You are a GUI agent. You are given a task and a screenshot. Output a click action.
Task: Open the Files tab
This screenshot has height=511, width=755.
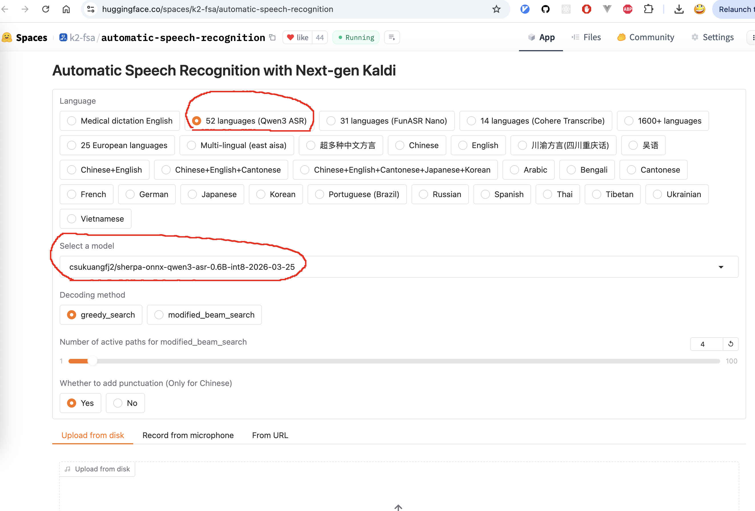point(586,37)
